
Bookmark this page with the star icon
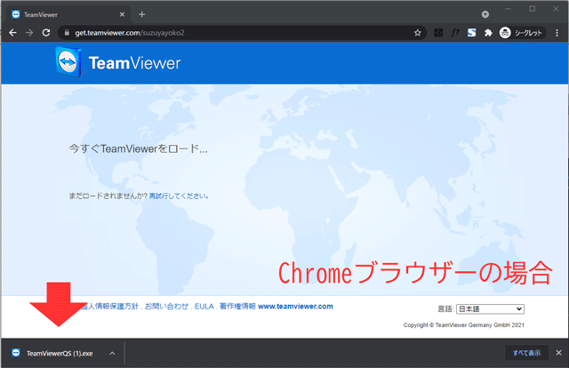click(417, 33)
